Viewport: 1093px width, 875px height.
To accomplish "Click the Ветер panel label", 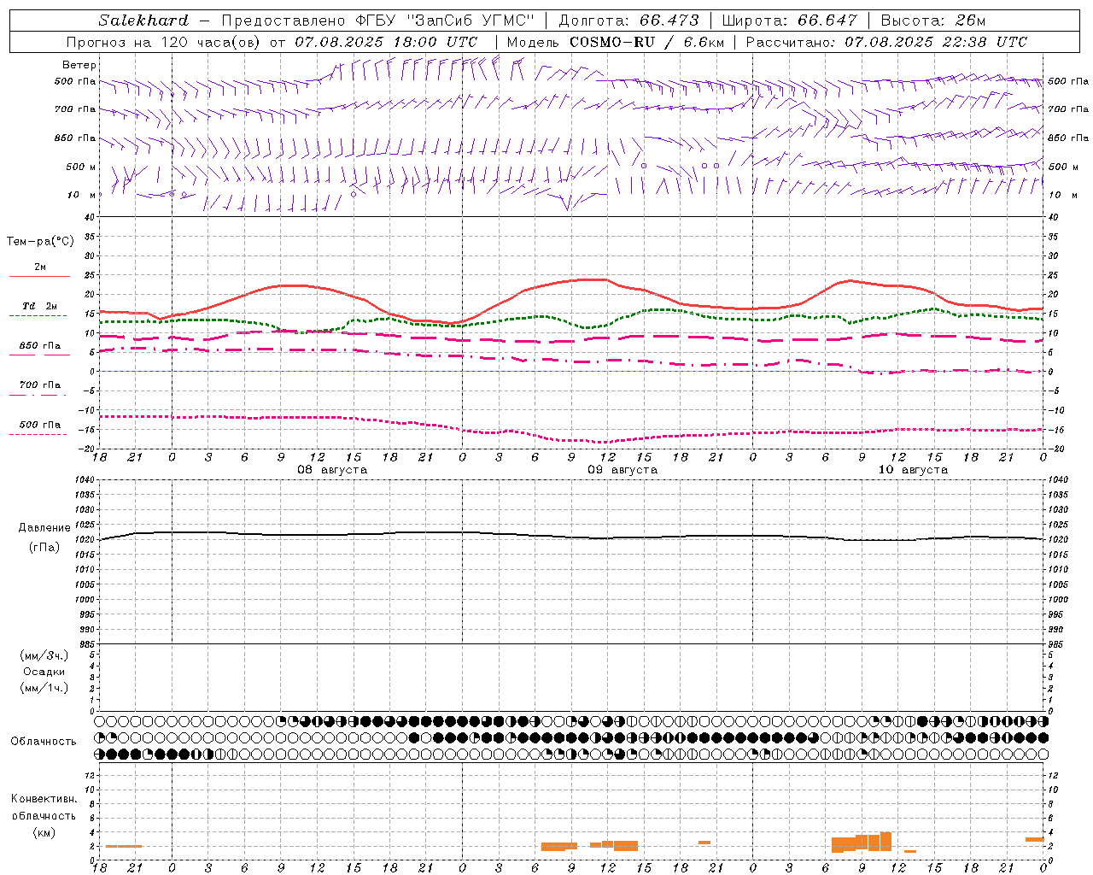I will tap(79, 65).
